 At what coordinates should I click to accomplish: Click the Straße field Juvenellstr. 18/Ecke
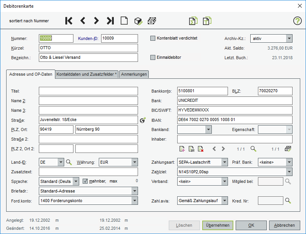pyautogui.click(x=88, y=120)
